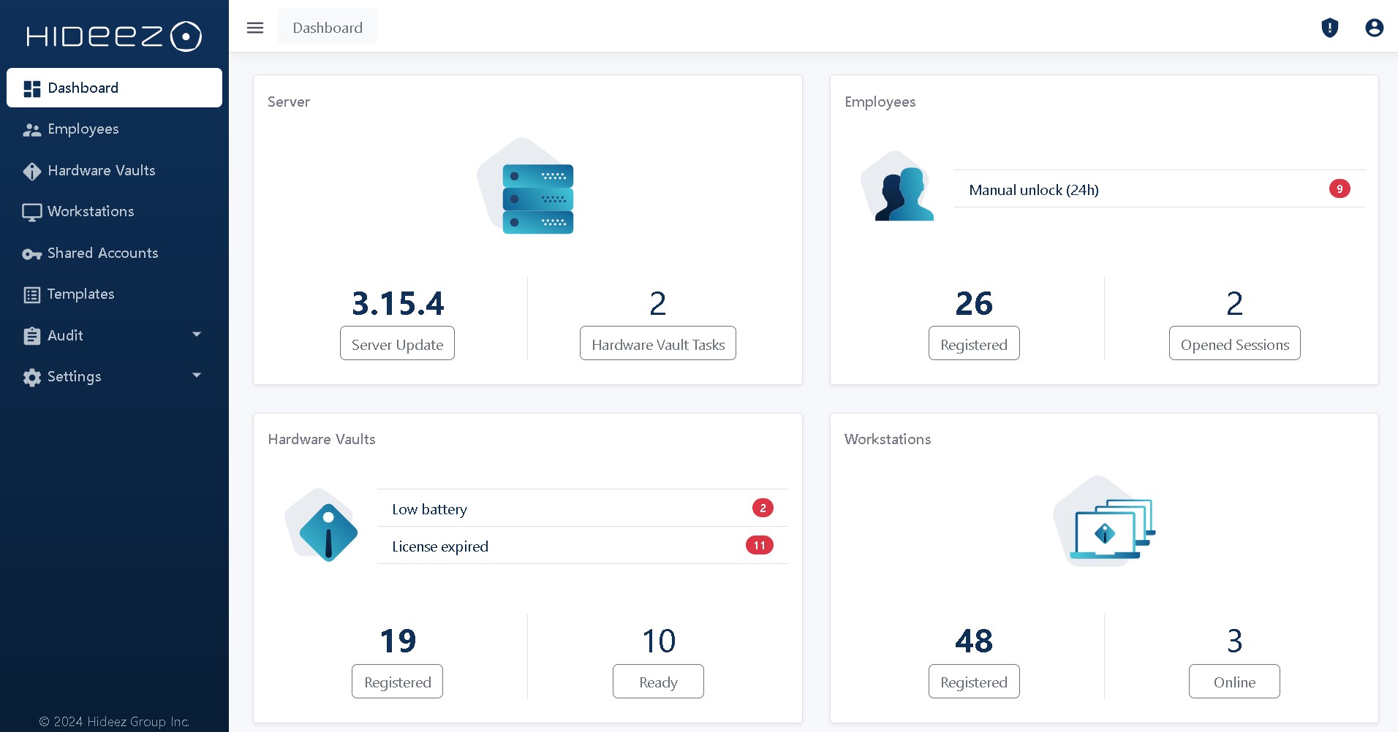Click the License expired row in Hardware Vaults
The image size is (1398, 732).
tap(439, 546)
